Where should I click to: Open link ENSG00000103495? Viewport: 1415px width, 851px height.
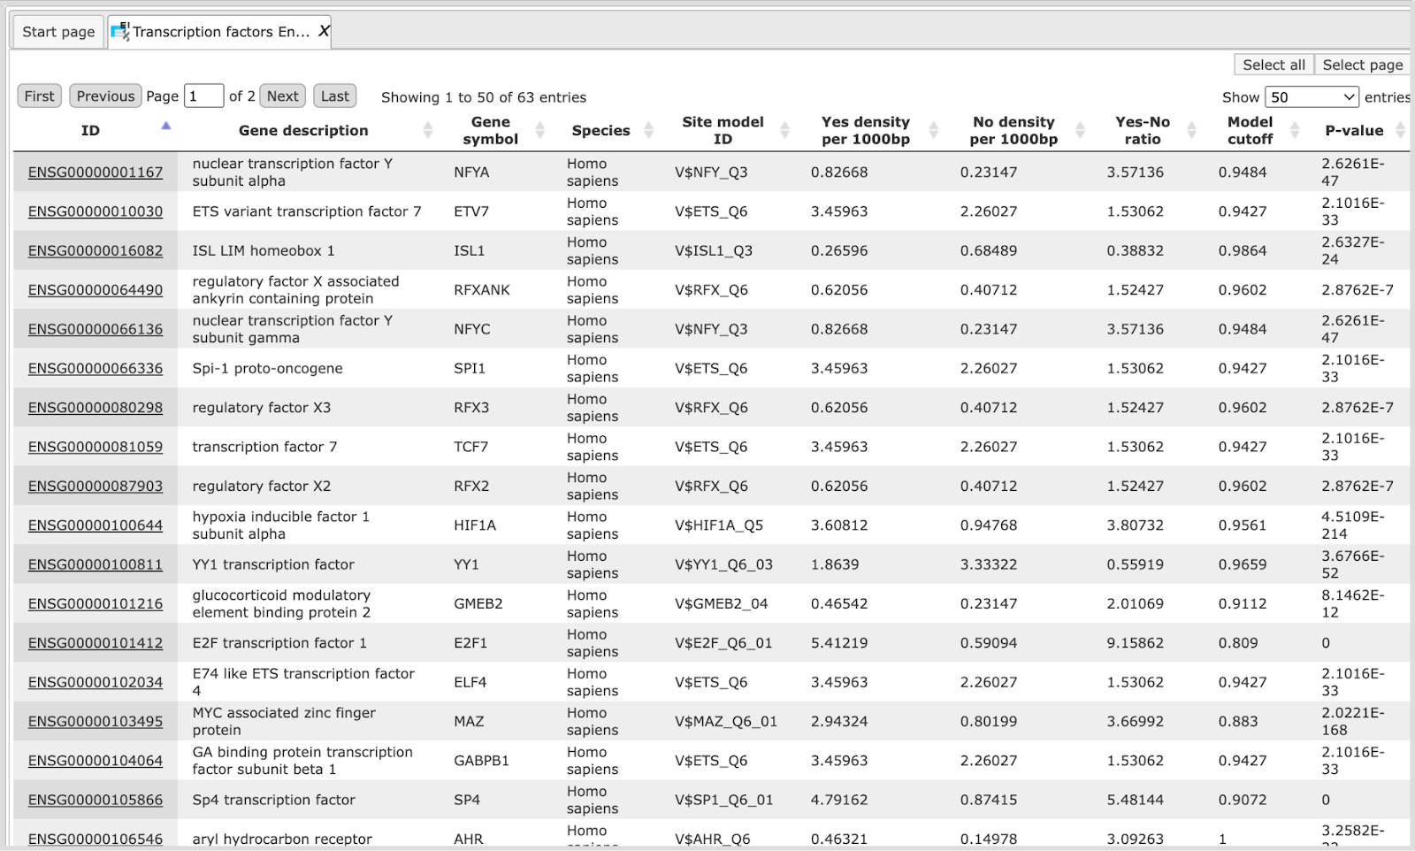[x=96, y=721]
